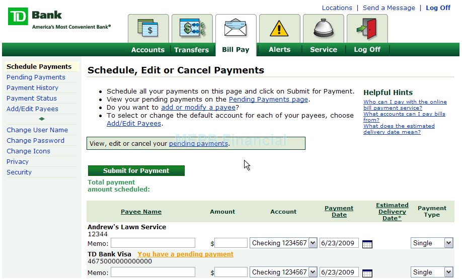Open hint: Who can I pay online

[x=405, y=105]
